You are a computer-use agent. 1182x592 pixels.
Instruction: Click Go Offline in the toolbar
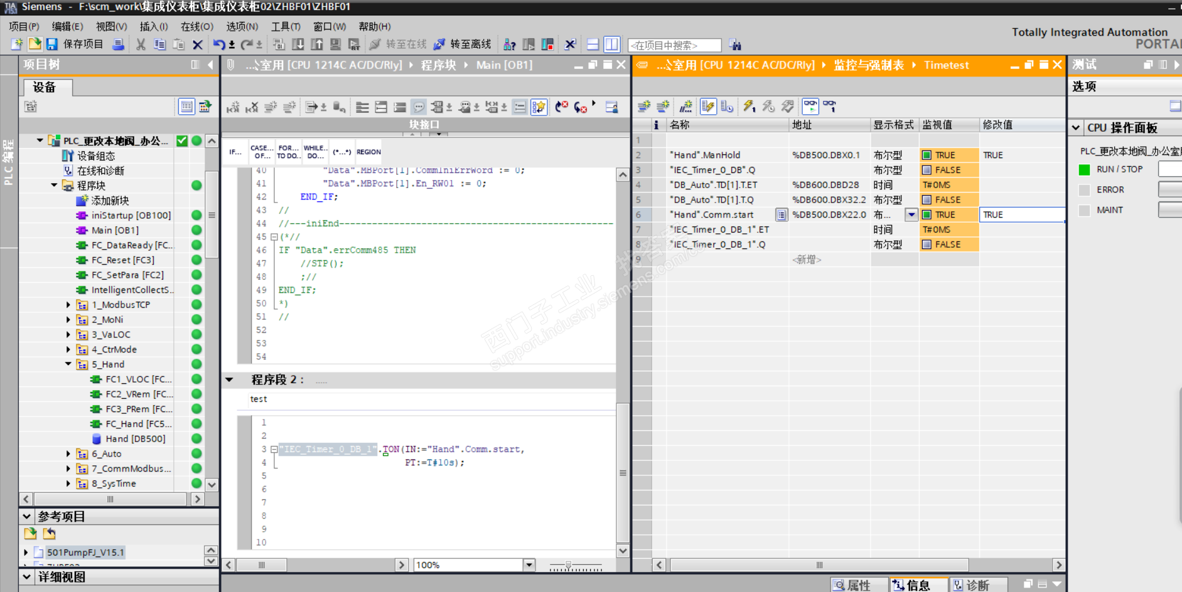tap(463, 45)
